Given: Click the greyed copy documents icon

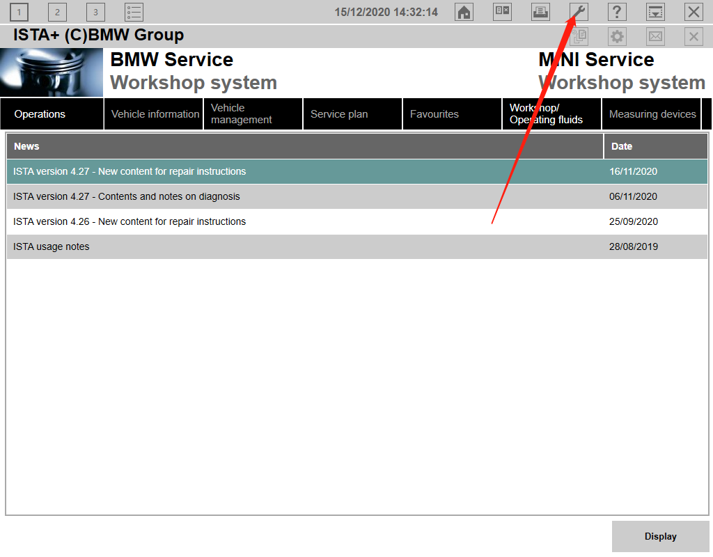Looking at the screenshot, I should (579, 36).
